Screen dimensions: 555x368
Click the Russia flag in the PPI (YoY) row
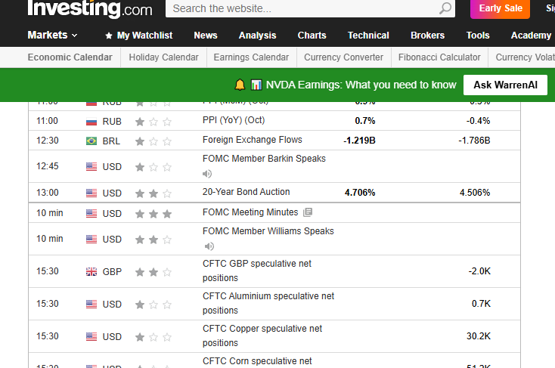coord(91,122)
